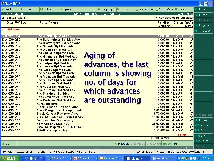214x161 pixels.
Task: Click F1: Detailed button
Action: pos(203,10)
